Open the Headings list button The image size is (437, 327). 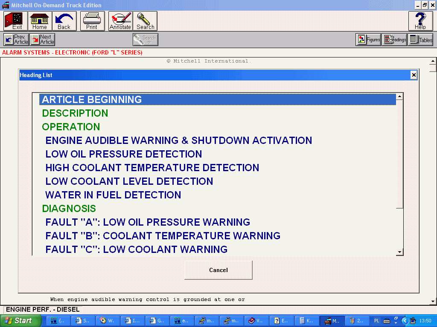[x=394, y=40]
